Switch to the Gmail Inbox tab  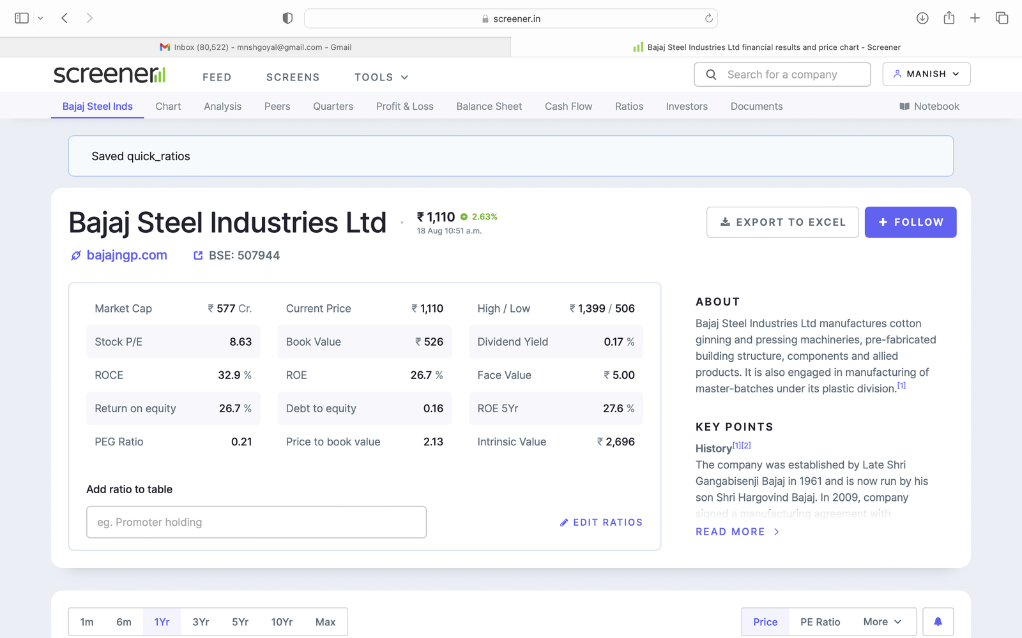pos(256,47)
